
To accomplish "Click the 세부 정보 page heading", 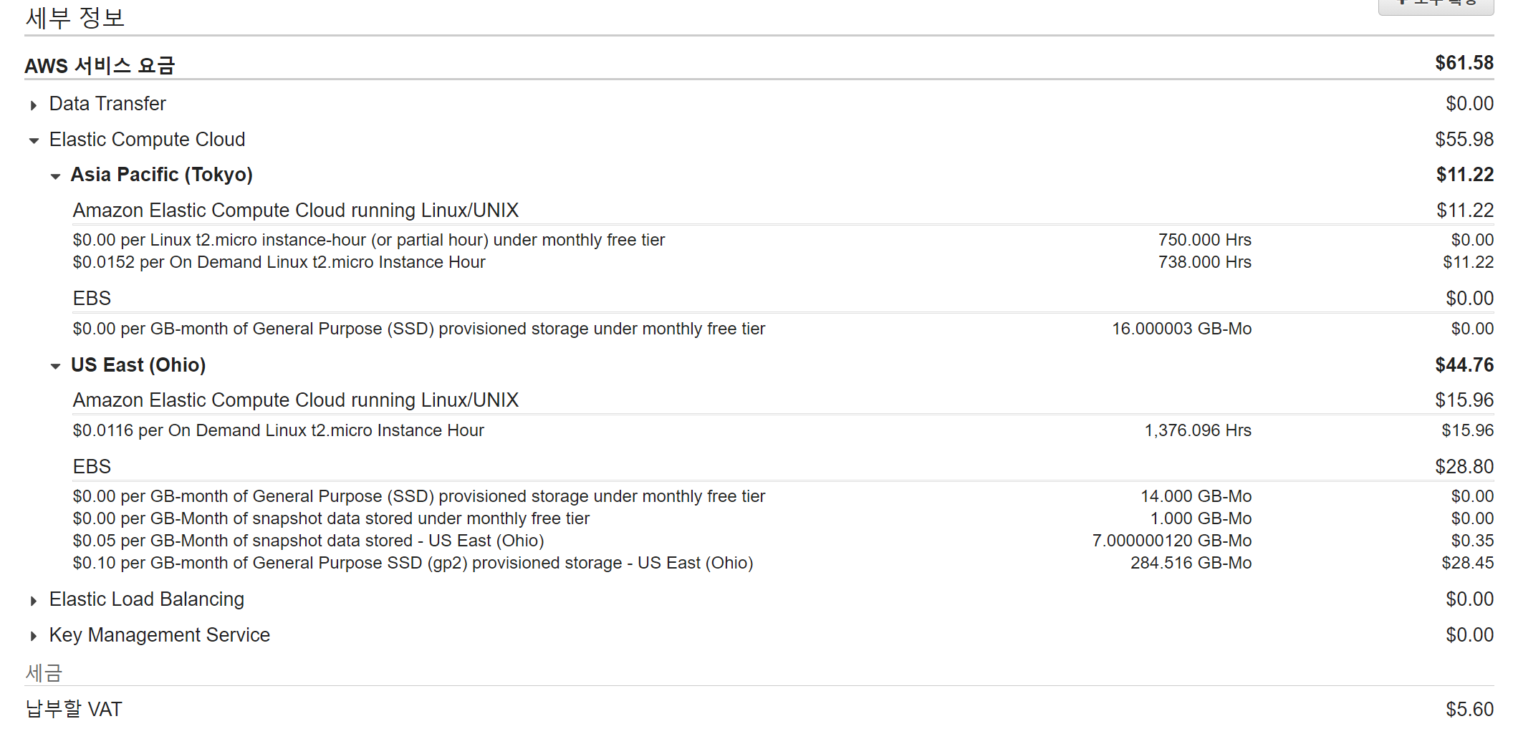I will [75, 17].
